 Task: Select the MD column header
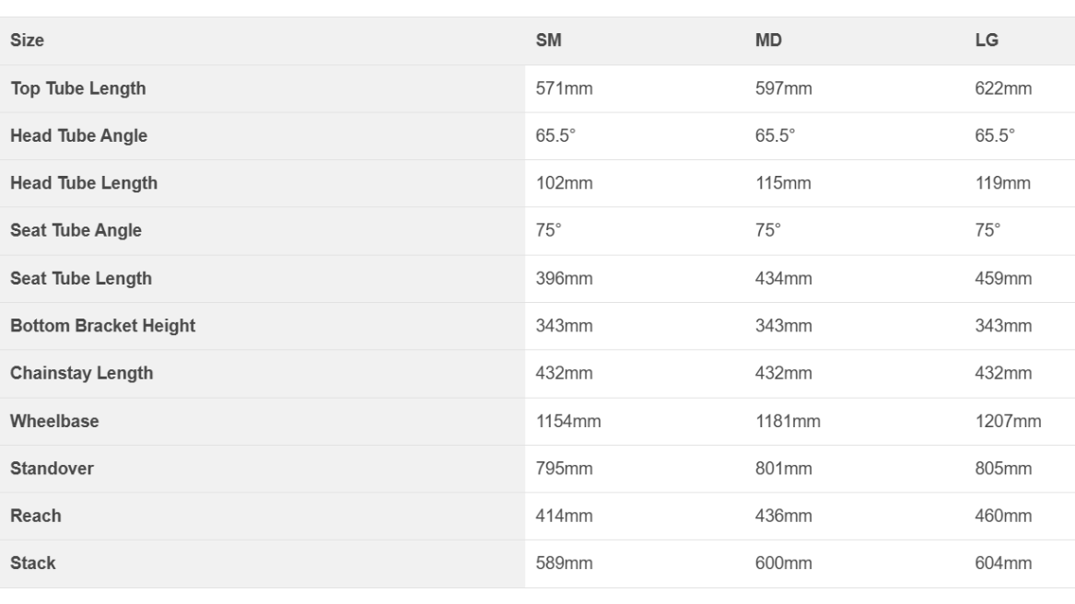coord(768,41)
